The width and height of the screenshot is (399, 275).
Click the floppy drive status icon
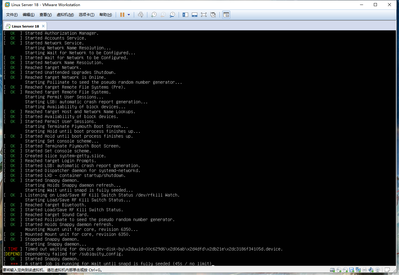tap(351, 270)
